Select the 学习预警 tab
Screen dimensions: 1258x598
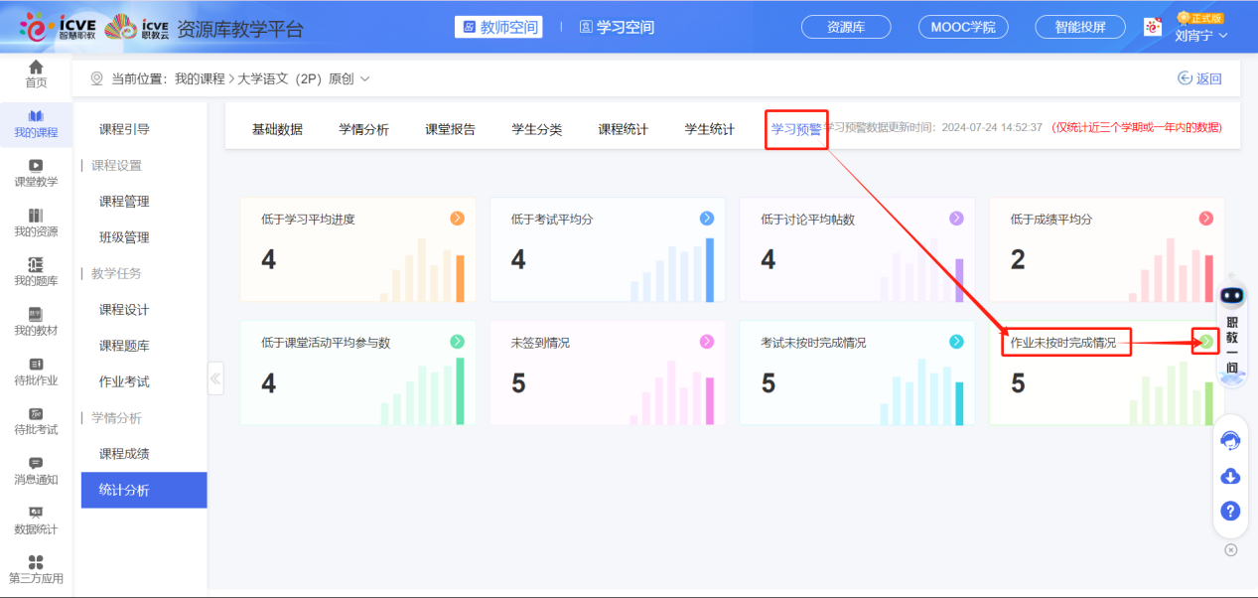pyautogui.click(x=795, y=128)
